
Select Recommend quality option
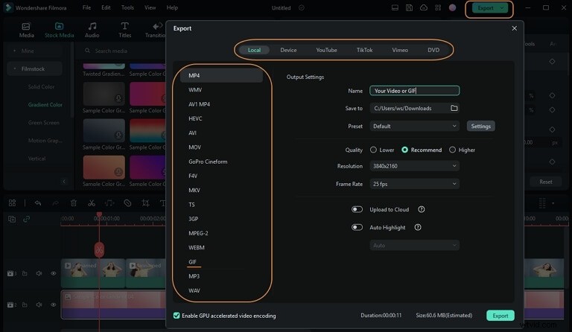click(404, 150)
